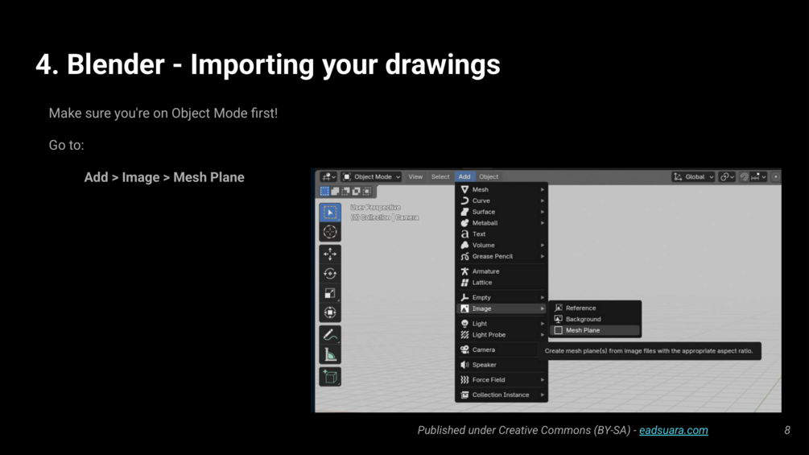This screenshot has width=809, height=455.
Task: Open the eadsuara.com link
Action: click(673, 430)
